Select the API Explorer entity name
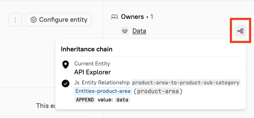 [92, 72]
